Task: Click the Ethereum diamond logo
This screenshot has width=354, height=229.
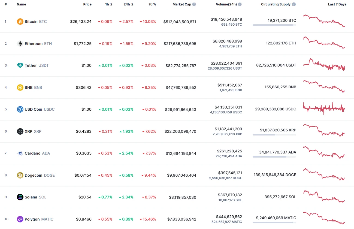Action: pos(20,43)
